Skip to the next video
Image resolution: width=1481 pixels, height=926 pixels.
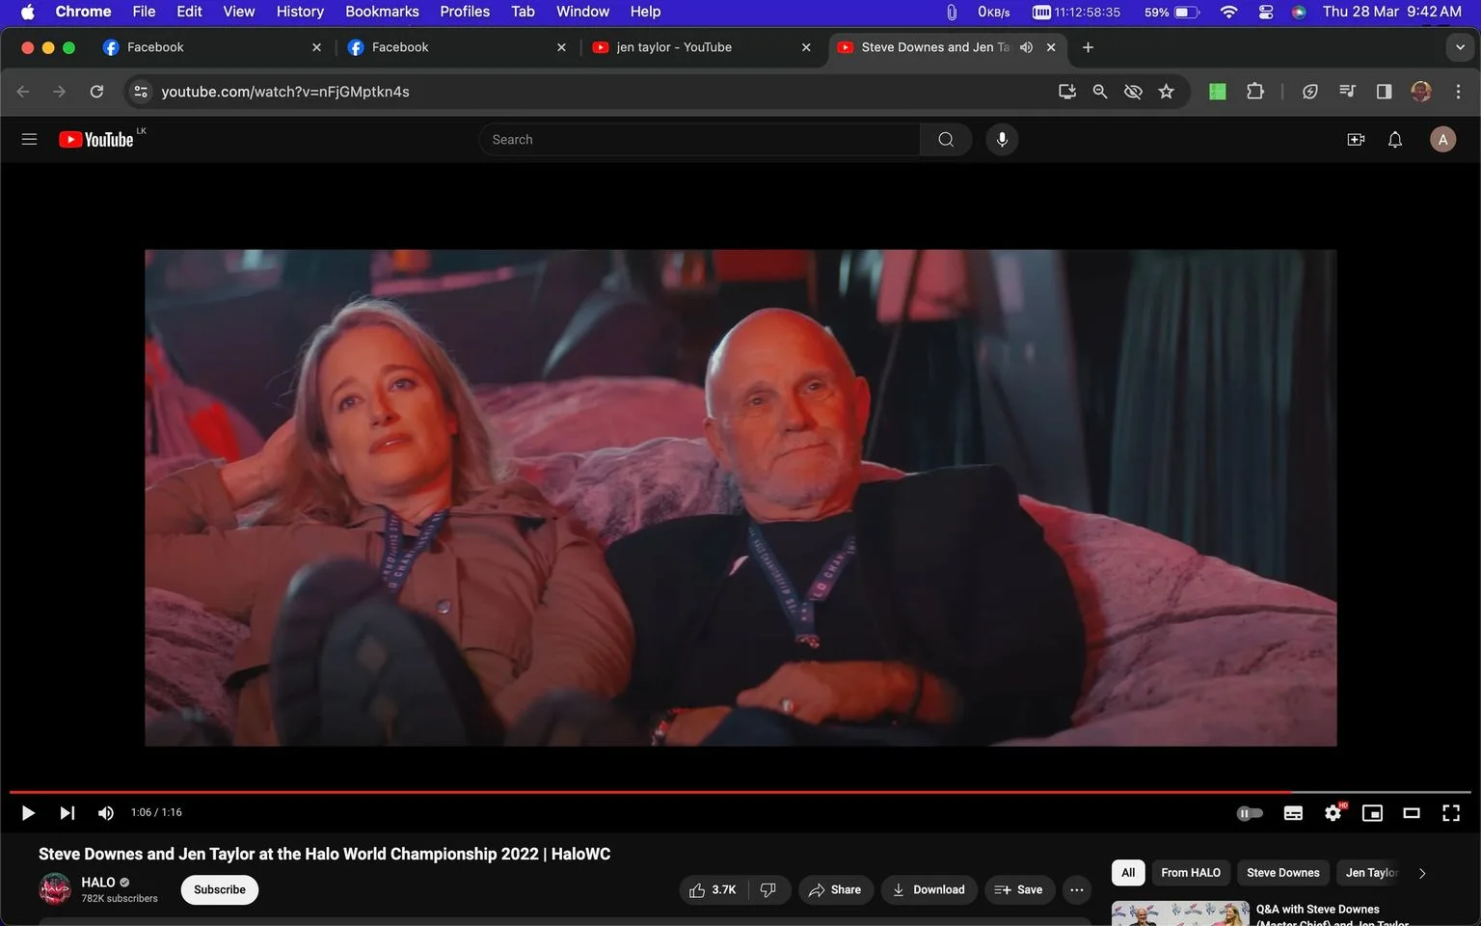click(67, 813)
